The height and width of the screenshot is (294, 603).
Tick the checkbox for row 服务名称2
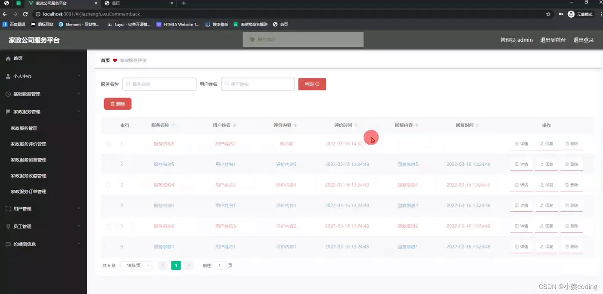pos(109,226)
